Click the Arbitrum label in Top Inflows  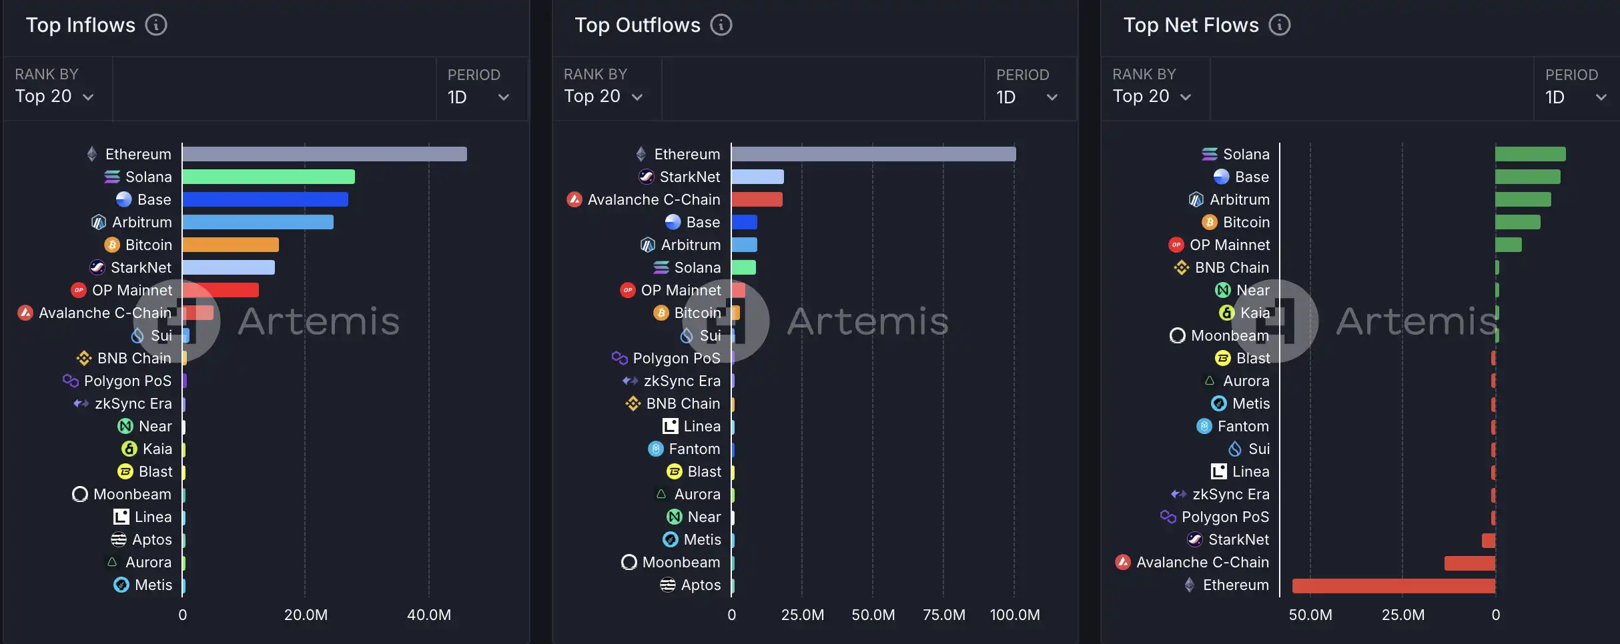[141, 222]
